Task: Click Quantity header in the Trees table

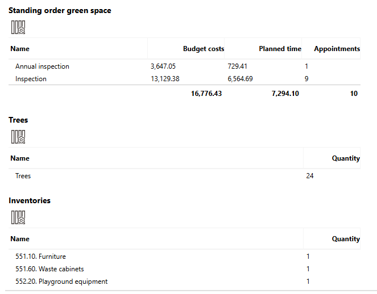Action: (346, 158)
